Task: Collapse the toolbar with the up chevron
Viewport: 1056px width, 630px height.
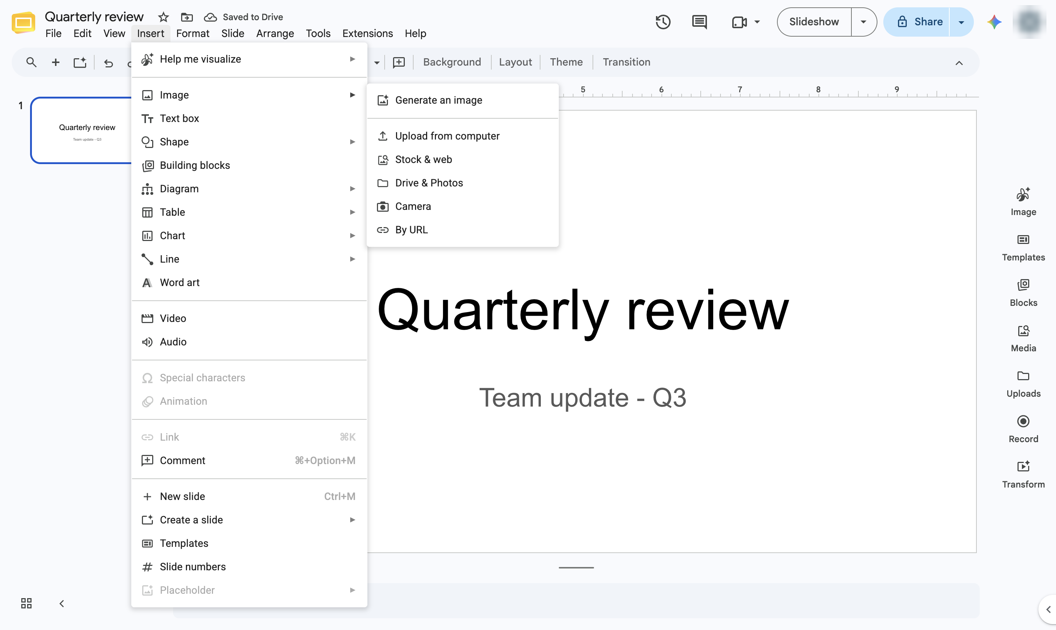Action: pos(959,63)
